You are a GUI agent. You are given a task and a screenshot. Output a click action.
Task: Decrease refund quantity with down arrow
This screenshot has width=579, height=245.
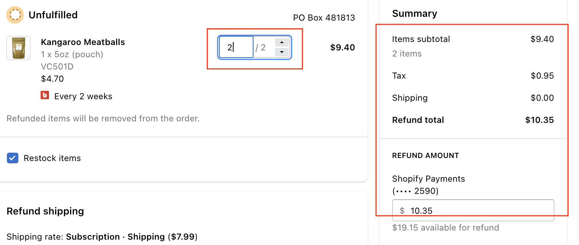coord(282,52)
